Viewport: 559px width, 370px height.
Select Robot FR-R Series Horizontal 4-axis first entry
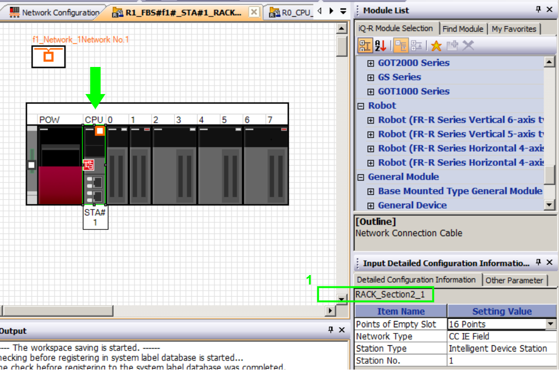tap(461, 148)
